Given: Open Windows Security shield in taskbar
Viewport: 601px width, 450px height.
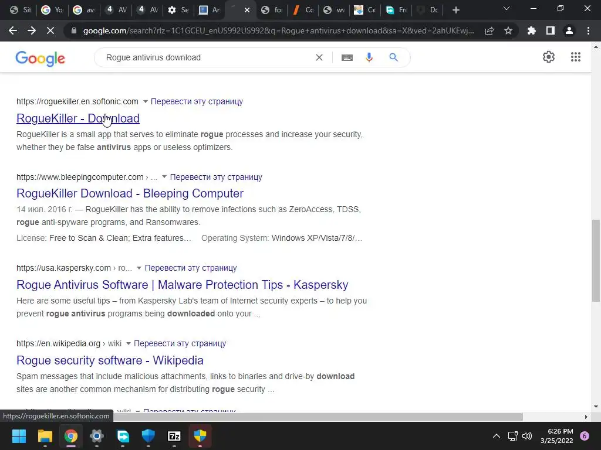Looking at the screenshot, I should tap(148, 436).
